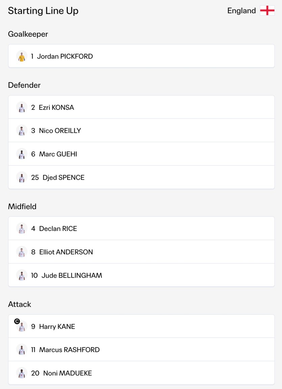Open Marc GUEHI player row
Screen dimensions: 282x389
tap(142, 154)
